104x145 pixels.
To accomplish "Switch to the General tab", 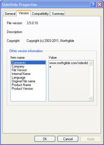I will coord(10,14).
